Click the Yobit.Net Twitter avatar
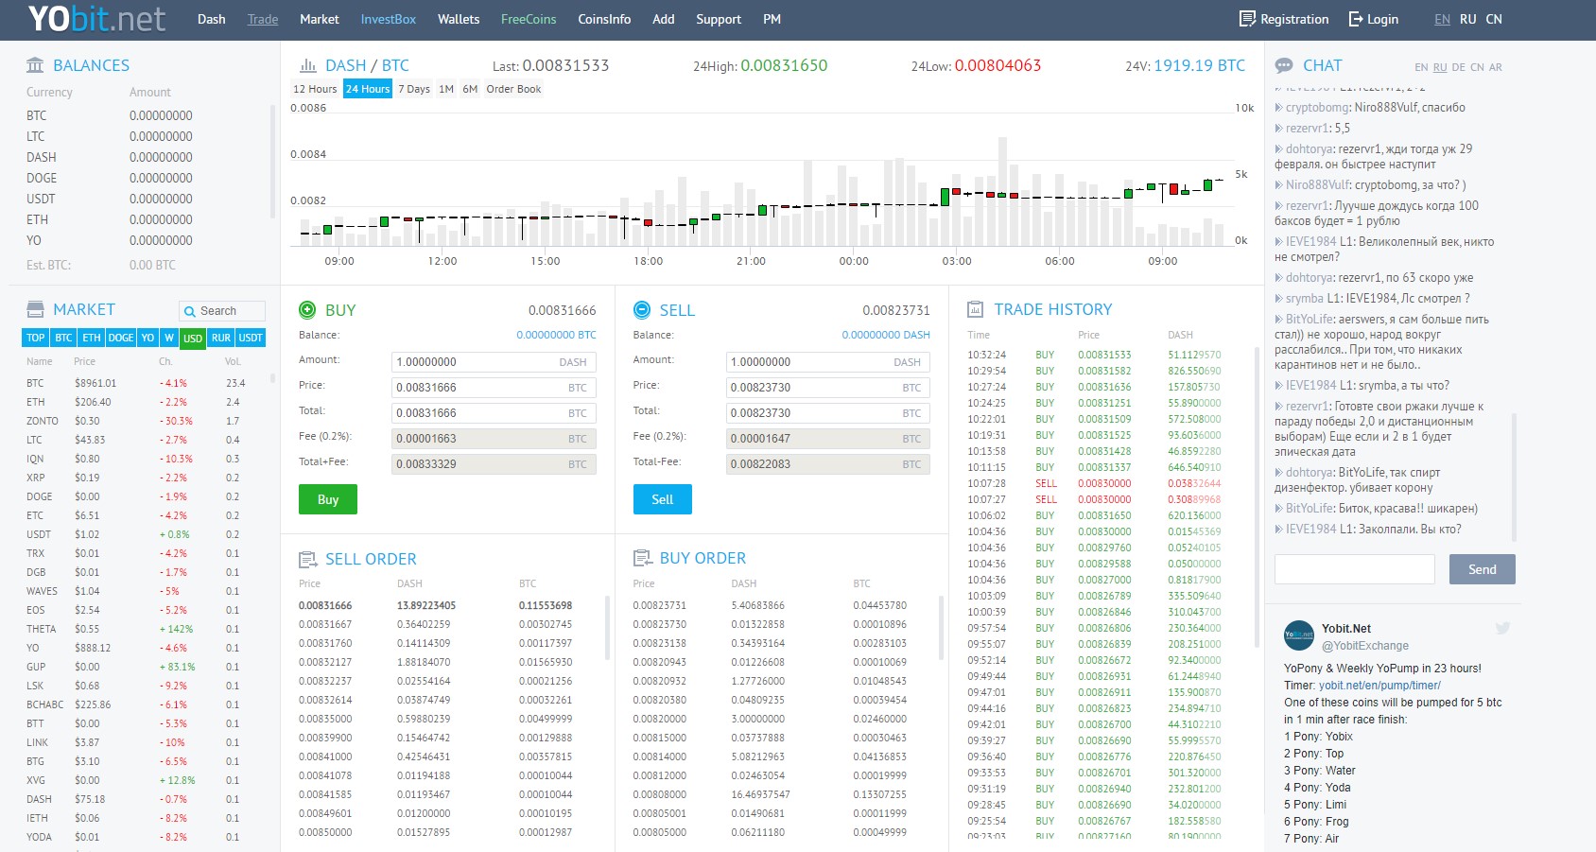 [1299, 635]
